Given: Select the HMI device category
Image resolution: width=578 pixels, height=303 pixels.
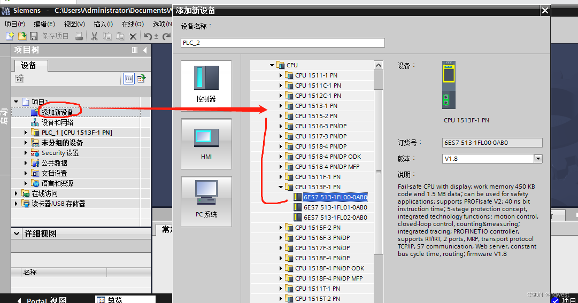Looking at the screenshot, I should click(206, 144).
